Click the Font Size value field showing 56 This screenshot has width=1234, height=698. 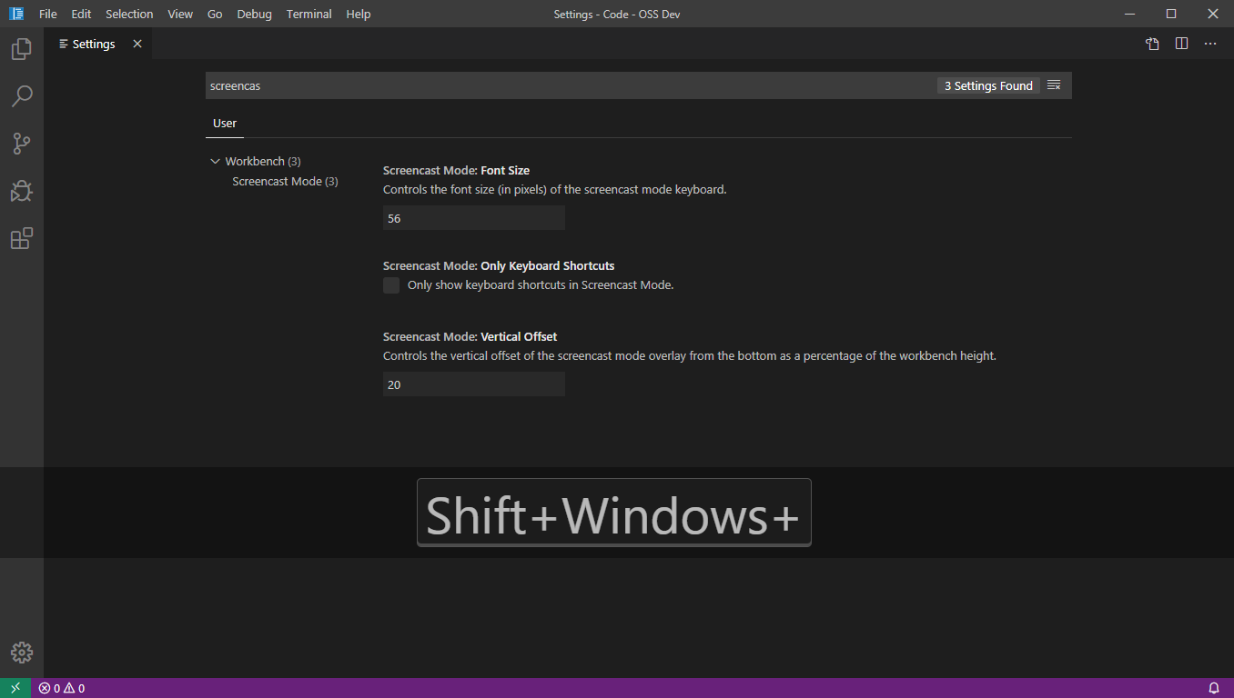(x=474, y=218)
